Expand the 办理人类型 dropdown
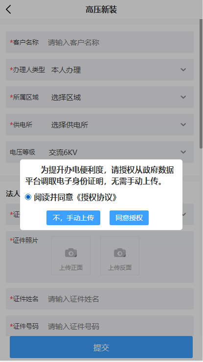The width and height of the screenshot is (203, 362). pos(100,70)
